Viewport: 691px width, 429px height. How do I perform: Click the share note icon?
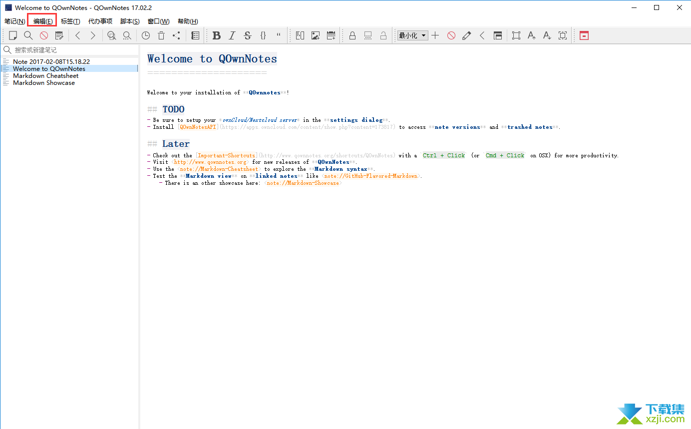pyautogui.click(x=177, y=35)
